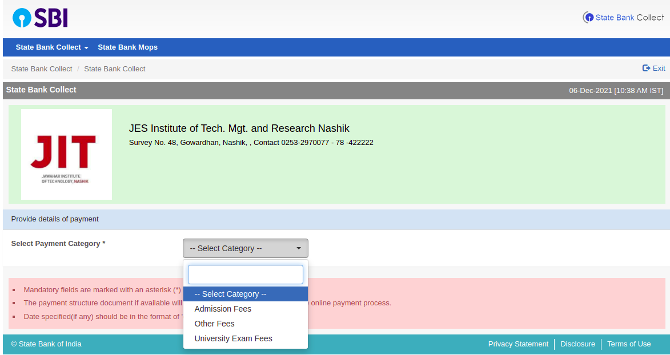Click the Survey No. 48 address line
Image resolution: width=670 pixels, height=355 pixels.
point(251,143)
